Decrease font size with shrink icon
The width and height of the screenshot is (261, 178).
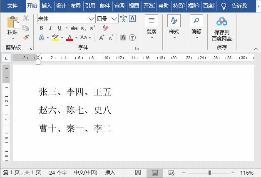111,38
